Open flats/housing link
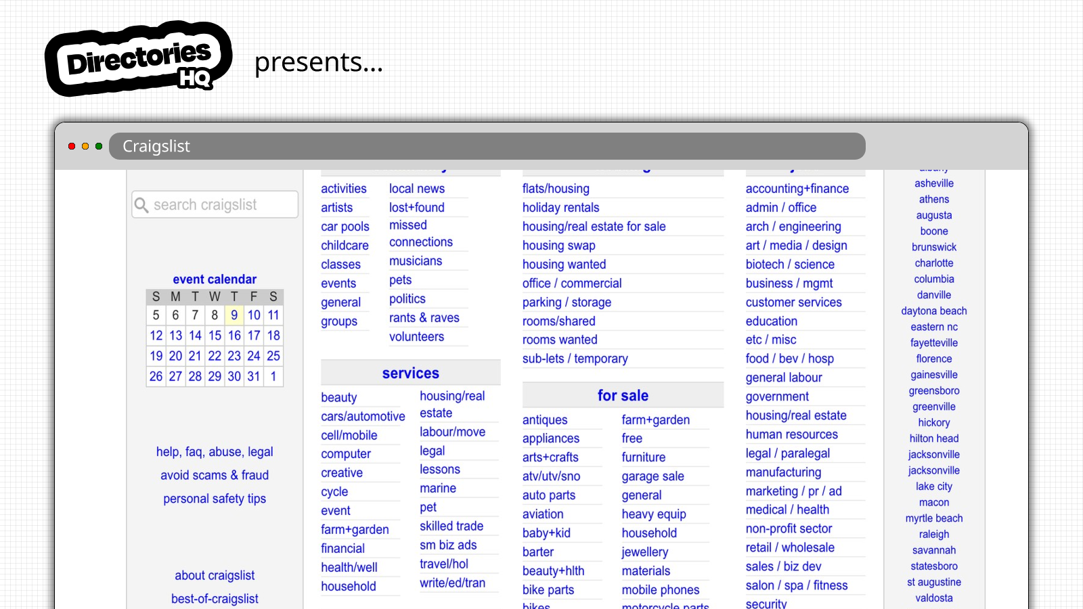Viewport: 1083px width, 609px height. coord(556,189)
